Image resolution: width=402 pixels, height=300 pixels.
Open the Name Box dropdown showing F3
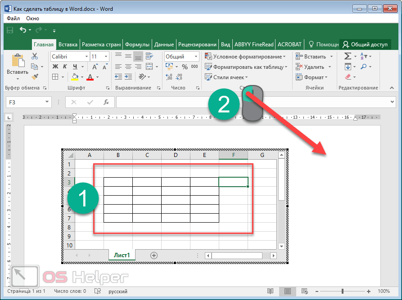click(47, 102)
